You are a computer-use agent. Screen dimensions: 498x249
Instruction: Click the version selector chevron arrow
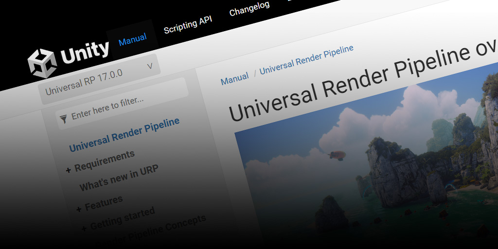pos(150,66)
